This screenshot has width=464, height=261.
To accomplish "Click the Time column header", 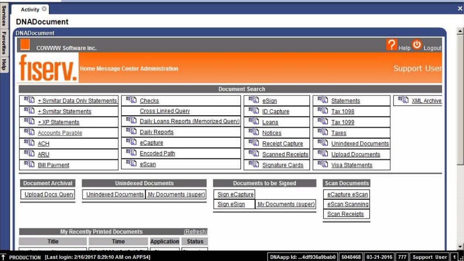I will [118, 241].
